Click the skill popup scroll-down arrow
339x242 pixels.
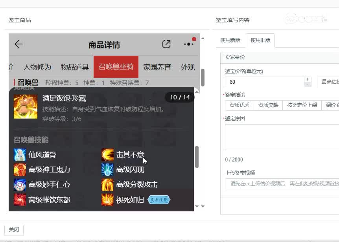[197, 206]
